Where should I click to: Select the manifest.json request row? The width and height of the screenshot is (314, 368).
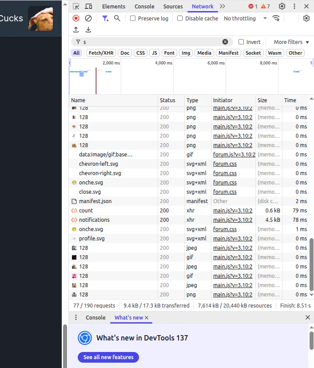[x=189, y=201]
